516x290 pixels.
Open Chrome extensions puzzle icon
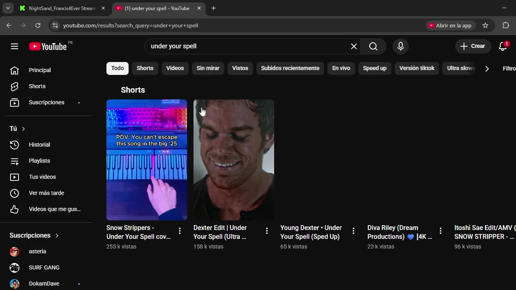point(506,25)
